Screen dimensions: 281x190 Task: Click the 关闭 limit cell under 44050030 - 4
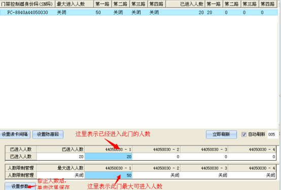pyautogui.click(x=252, y=175)
